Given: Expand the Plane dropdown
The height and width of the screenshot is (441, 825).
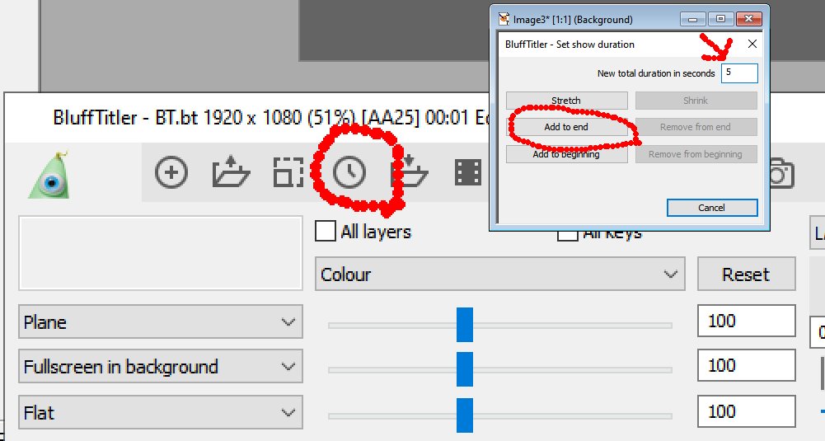Looking at the screenshot, I should (161, 321).
